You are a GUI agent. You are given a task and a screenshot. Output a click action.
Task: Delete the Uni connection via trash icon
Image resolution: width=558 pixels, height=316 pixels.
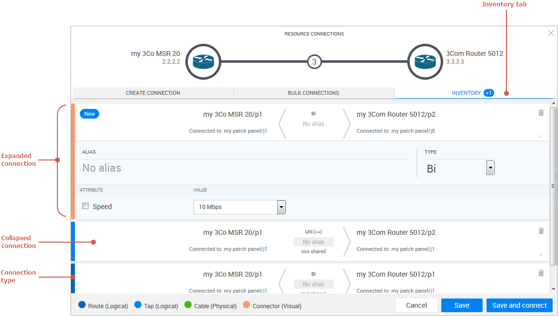(x=541, y=231)
